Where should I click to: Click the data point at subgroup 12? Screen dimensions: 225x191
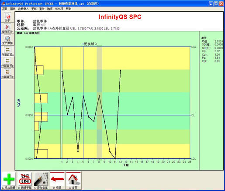click(x=121, y=70)
